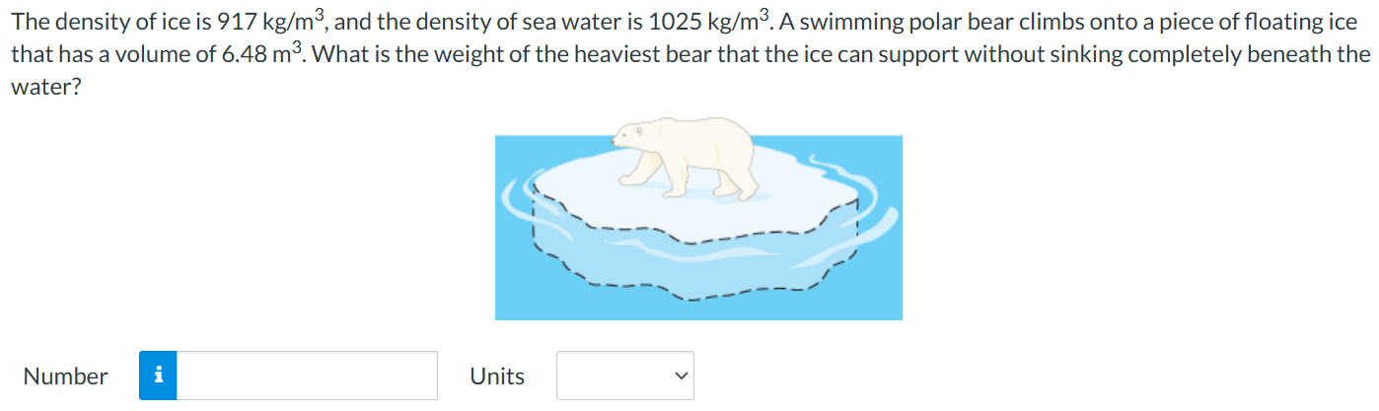Click the word "water?" ending the question
Viewport: 1379px width, 411px height.
click(x=45, y=87)
